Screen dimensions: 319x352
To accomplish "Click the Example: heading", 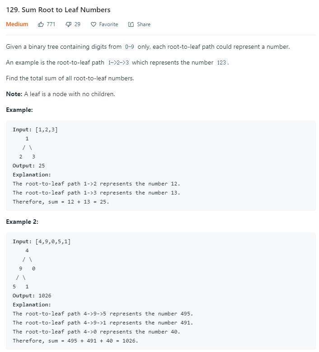I will tap(19, 110).
